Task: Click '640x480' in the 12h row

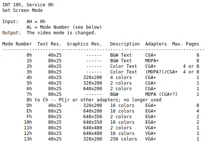Action: [92, 133]
